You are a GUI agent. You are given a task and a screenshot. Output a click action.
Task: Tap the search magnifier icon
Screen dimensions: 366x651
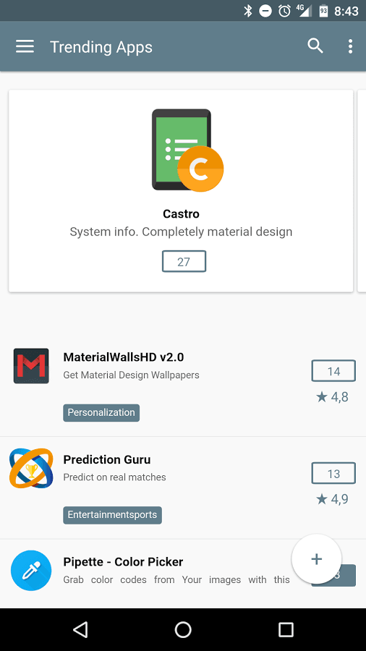[x=315, y=46]
